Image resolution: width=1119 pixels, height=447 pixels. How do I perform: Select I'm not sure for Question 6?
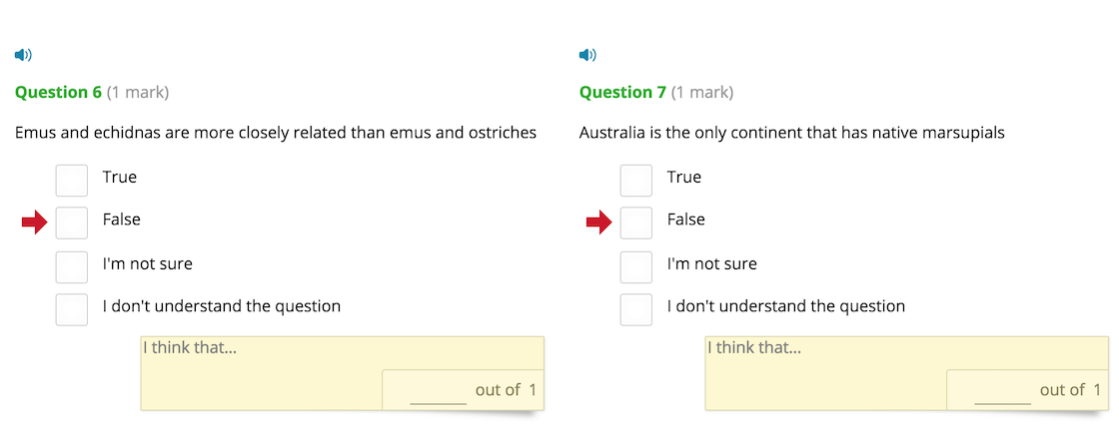tap(71, 266)
